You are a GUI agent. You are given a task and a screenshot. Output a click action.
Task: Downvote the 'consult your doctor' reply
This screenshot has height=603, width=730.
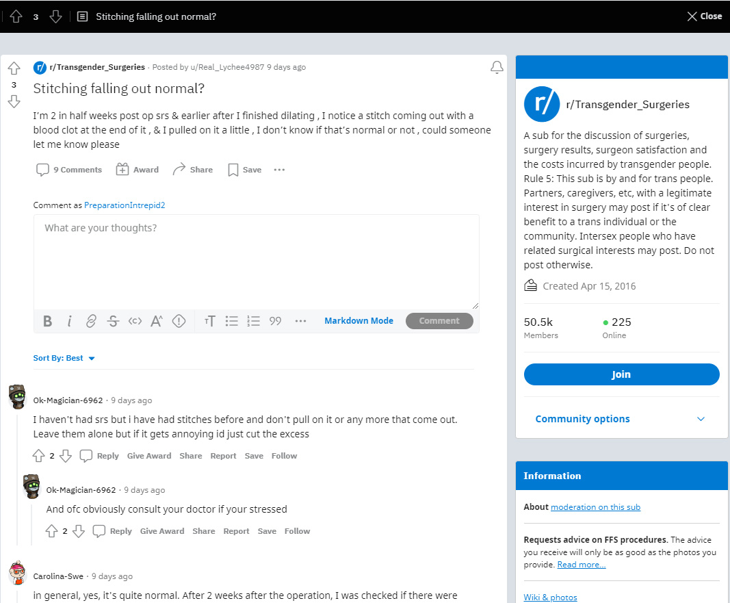click(x=79, y=531)
